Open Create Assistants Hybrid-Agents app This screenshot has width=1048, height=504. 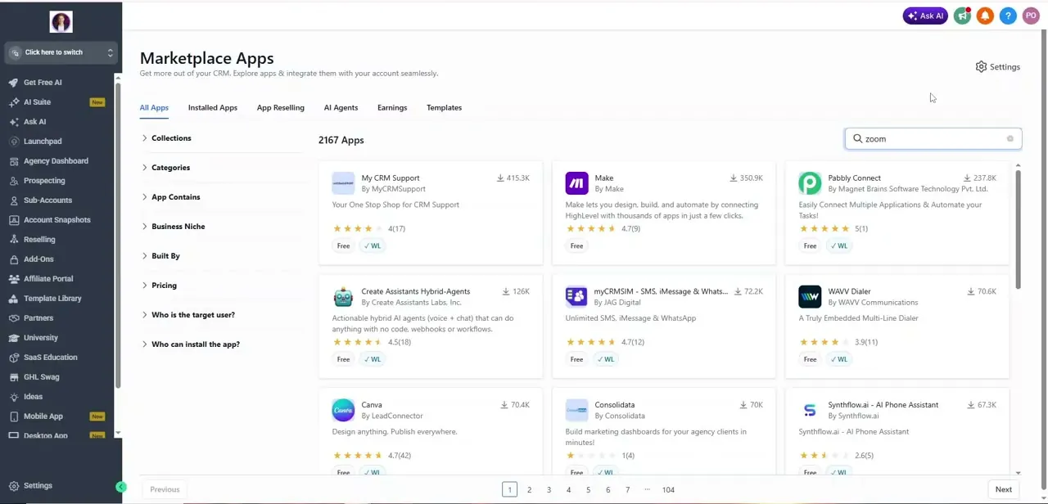(x=431, y=326)
